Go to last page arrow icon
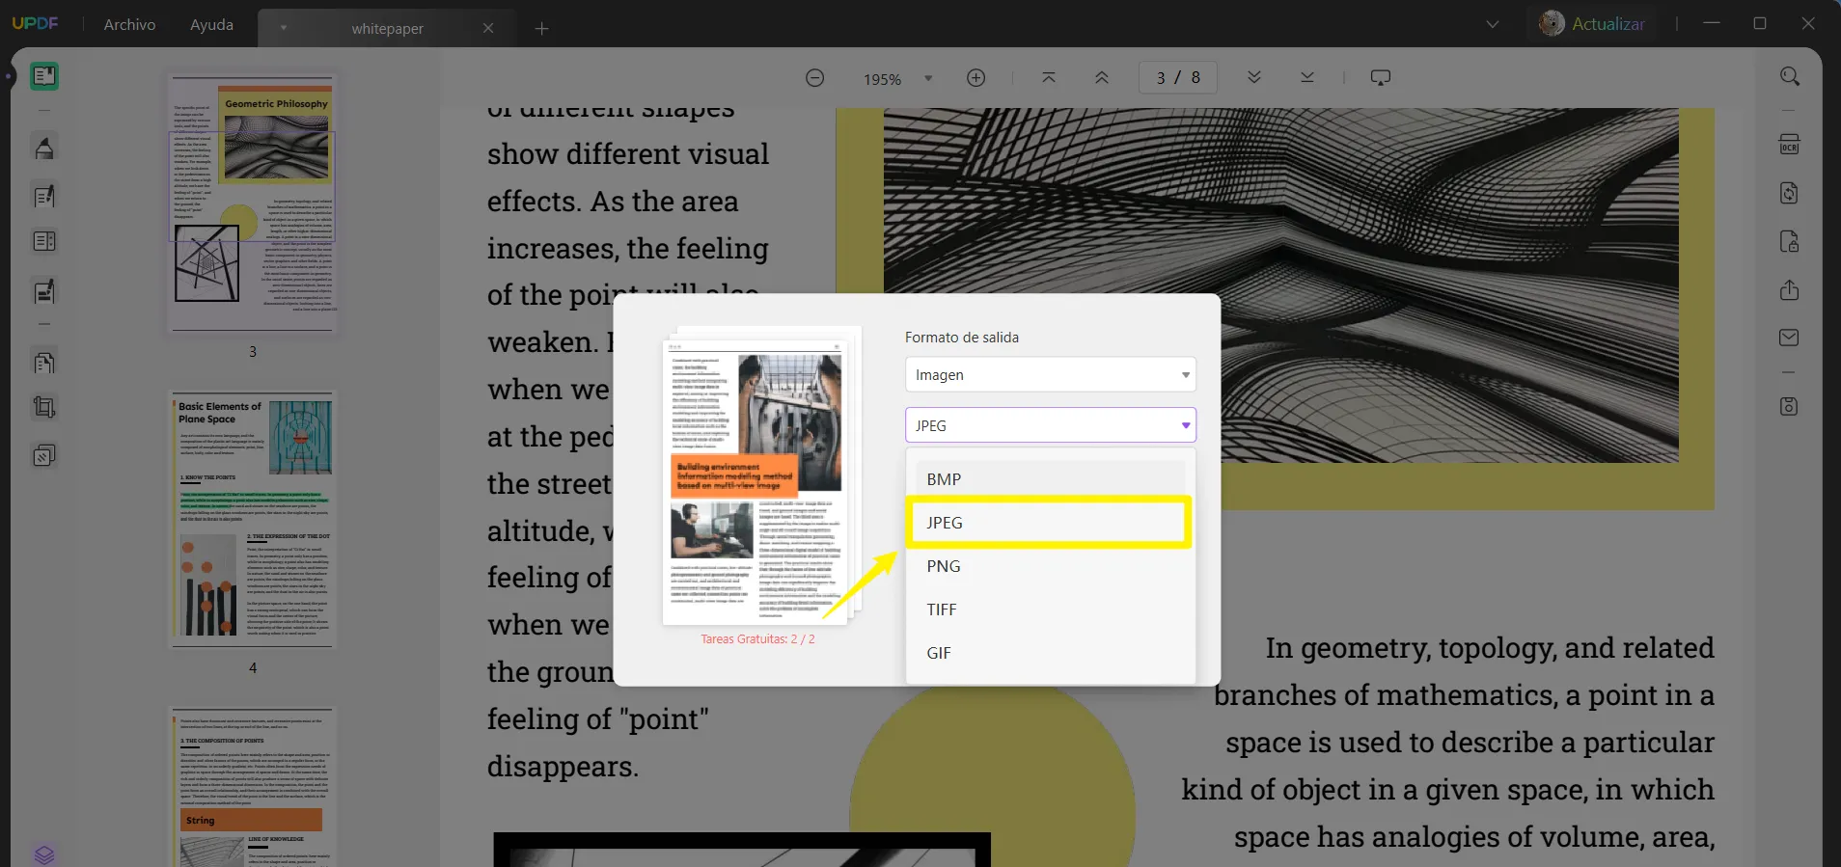The width and height of the screenshot is (1841, 867). 1307,77
